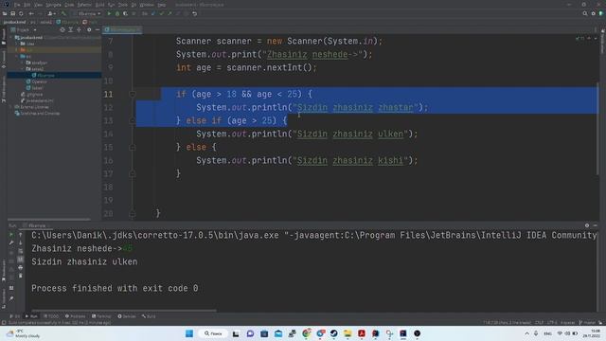Click the Open folder toolbar icon

point(5,13)
